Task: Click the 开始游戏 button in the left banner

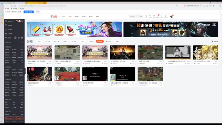Action: pos(87,32)
